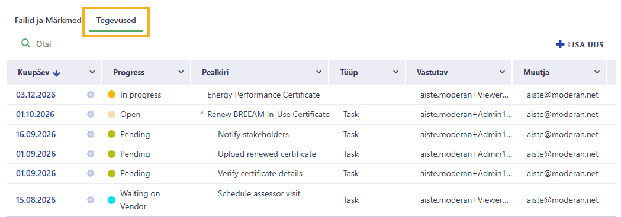Open the 16.09.2026 date link
Image resolution: width=621 pixels, height=217 pixels.
click(x=36, y=134)
